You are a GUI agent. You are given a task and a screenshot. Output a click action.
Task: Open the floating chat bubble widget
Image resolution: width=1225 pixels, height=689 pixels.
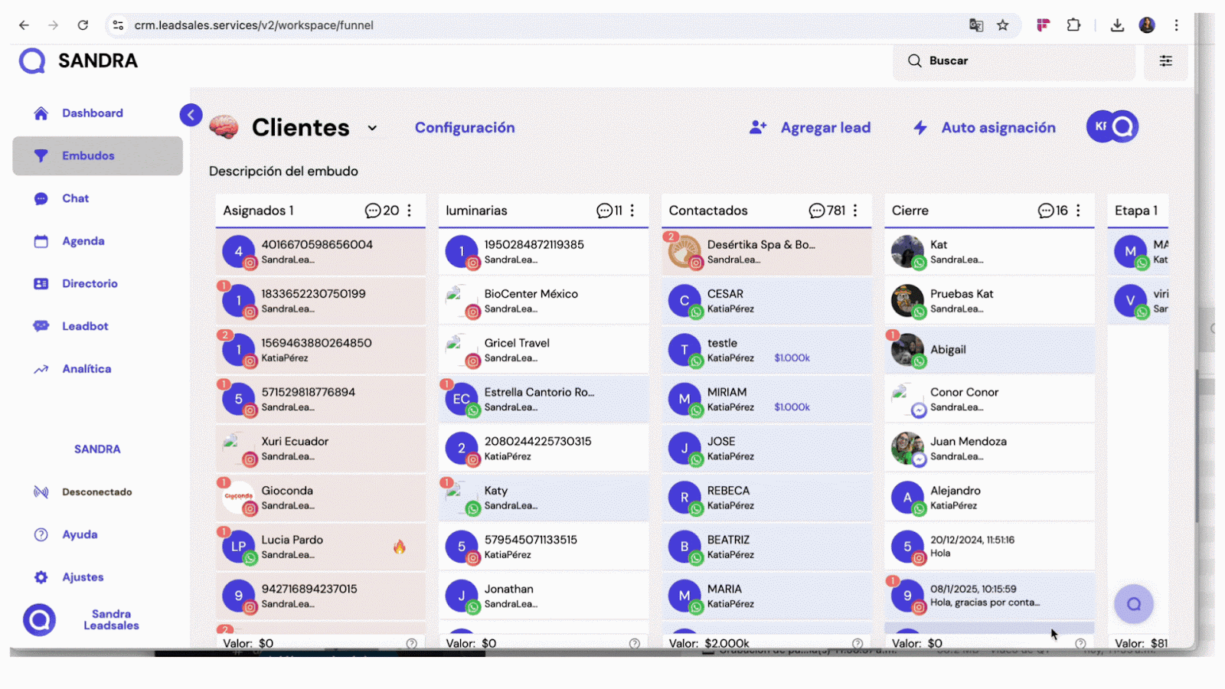(x=1133, y=604)
